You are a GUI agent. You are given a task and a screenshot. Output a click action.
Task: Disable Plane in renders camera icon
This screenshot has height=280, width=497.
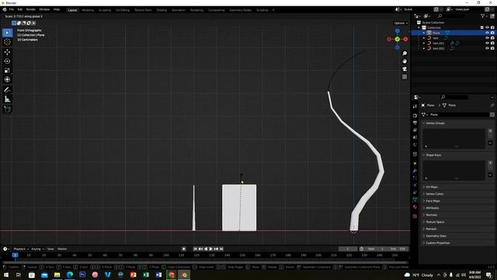(492, 33)
